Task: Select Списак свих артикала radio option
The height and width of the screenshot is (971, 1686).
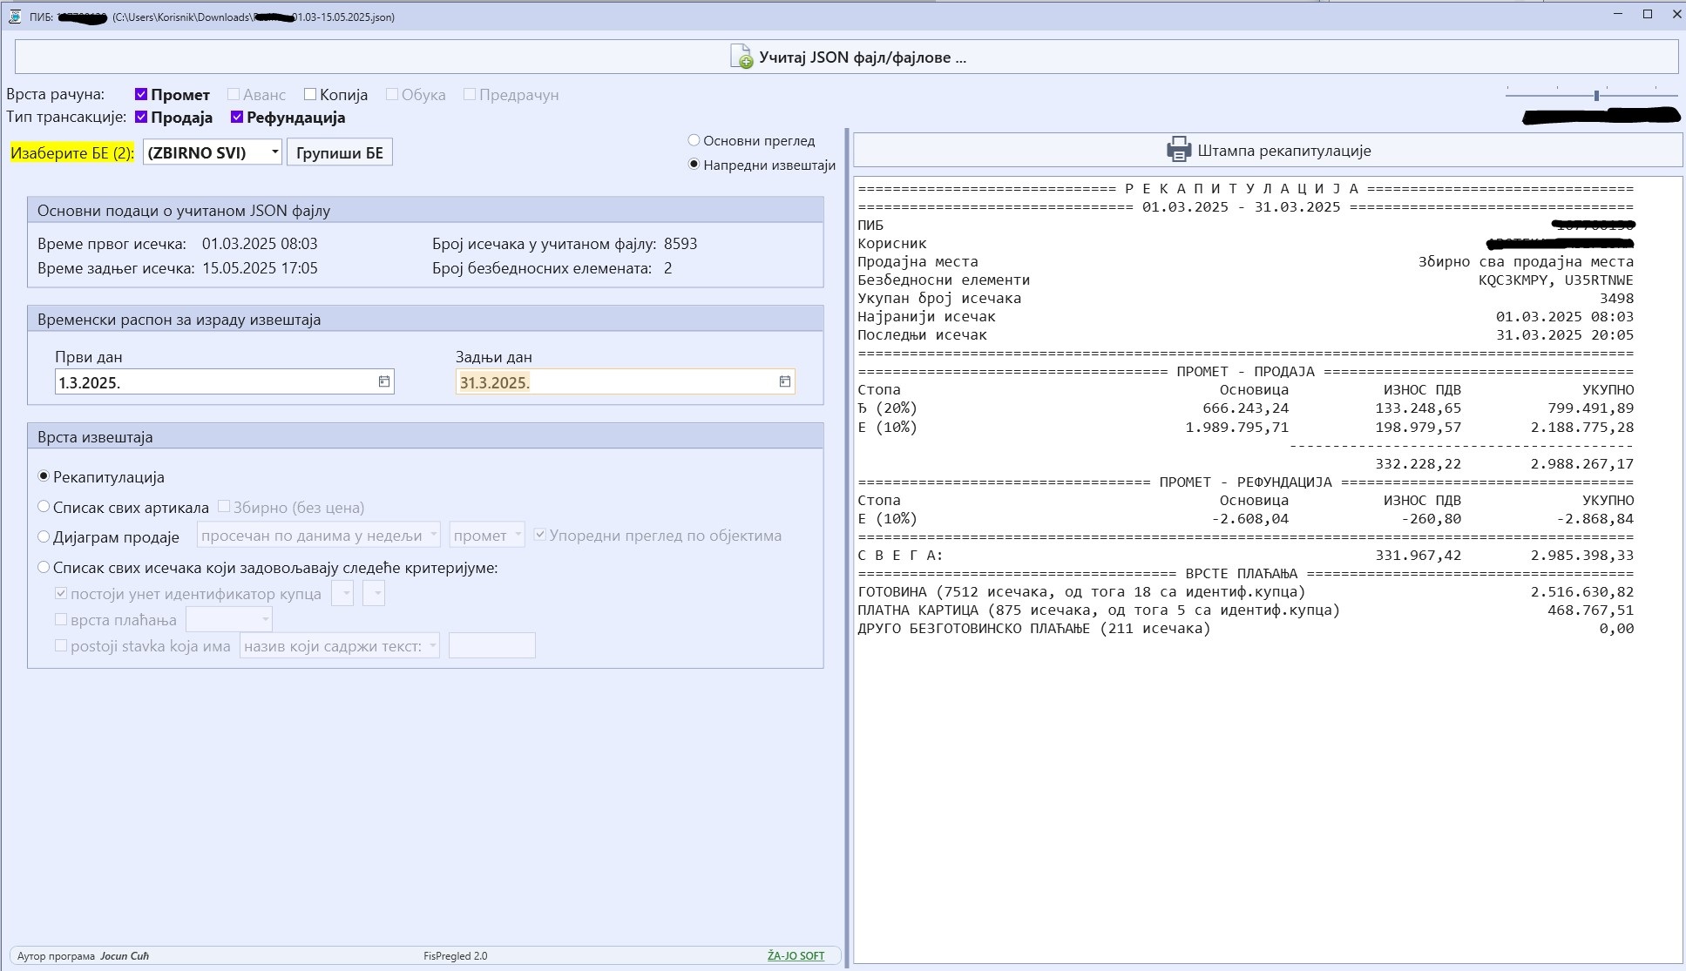Action: tap(44, 507)
